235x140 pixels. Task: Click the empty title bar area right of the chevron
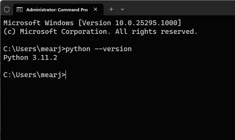[180, 9]
